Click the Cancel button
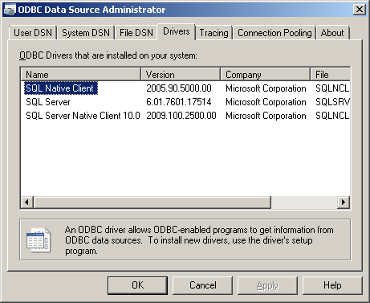370x303 pixels. pos(203,285)
